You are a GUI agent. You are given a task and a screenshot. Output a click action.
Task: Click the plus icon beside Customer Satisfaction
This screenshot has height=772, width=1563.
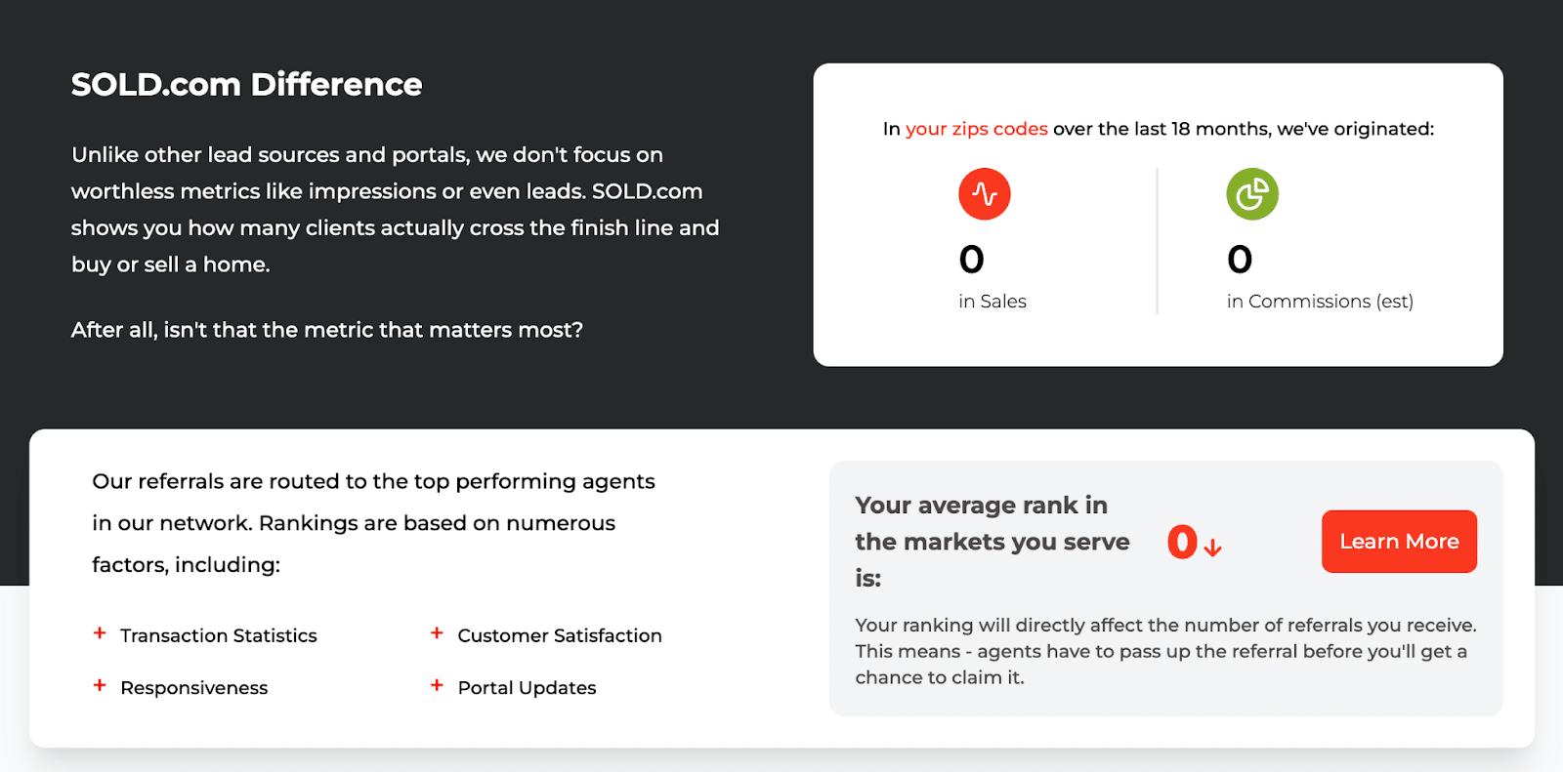[437, 633]
